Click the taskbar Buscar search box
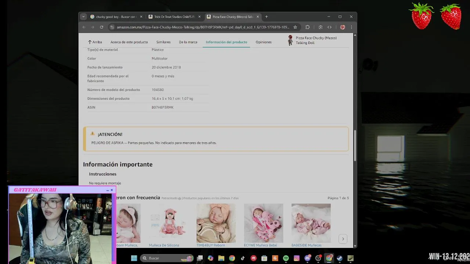This screenshot has height=264, width=470. pyautogui.click(x=167, y=258)
